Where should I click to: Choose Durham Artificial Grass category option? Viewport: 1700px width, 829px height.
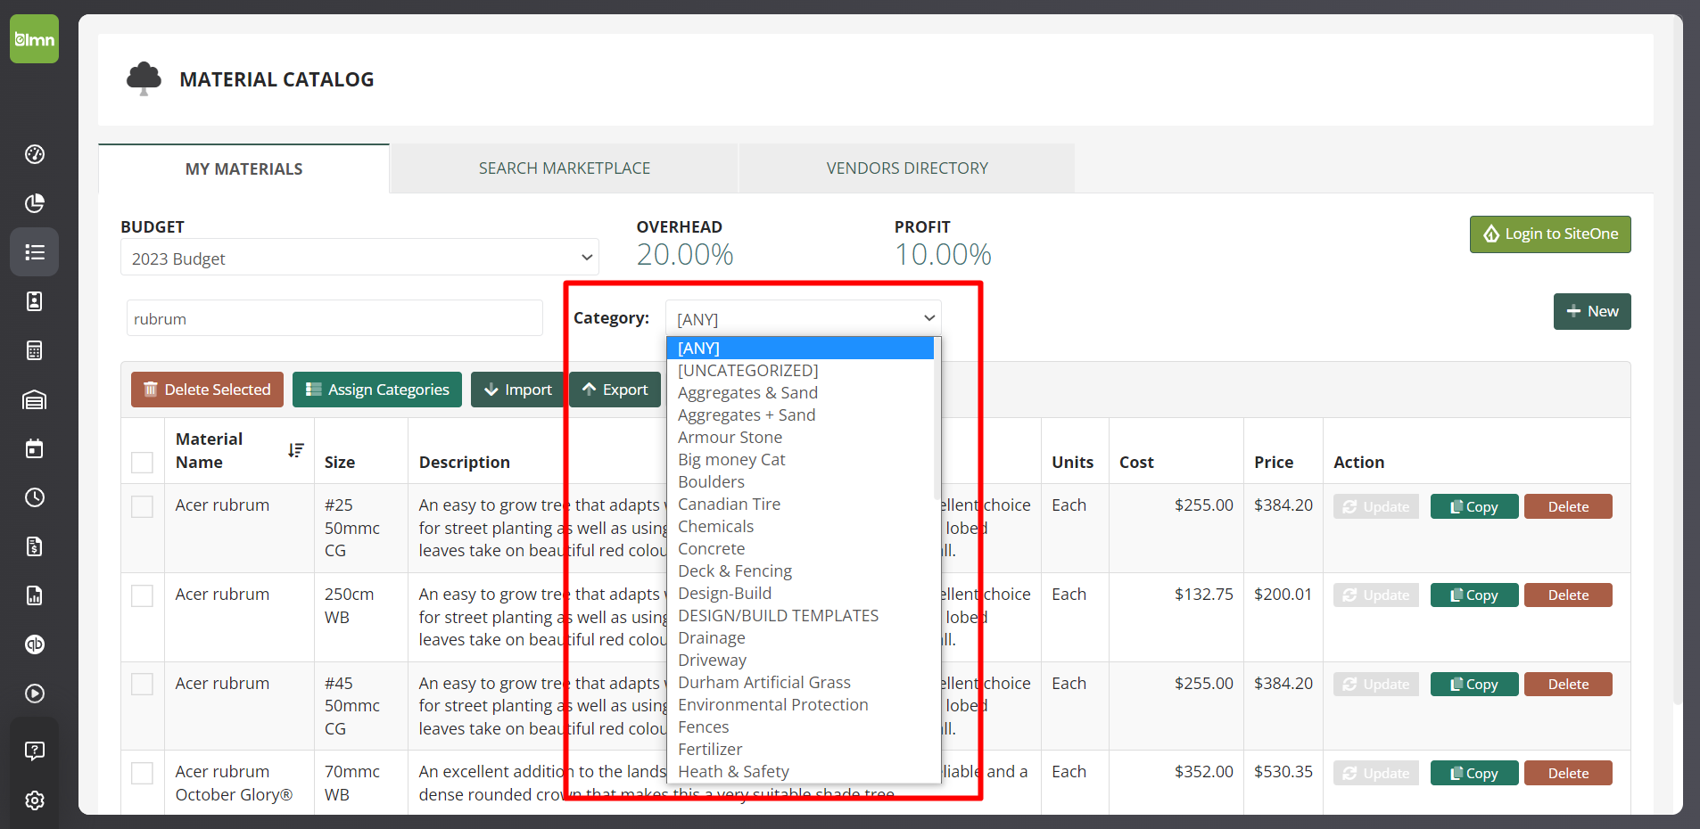pyautogui.click(x=800, y=682)
